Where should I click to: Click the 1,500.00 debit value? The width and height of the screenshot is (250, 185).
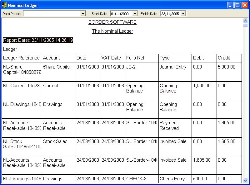202,86
